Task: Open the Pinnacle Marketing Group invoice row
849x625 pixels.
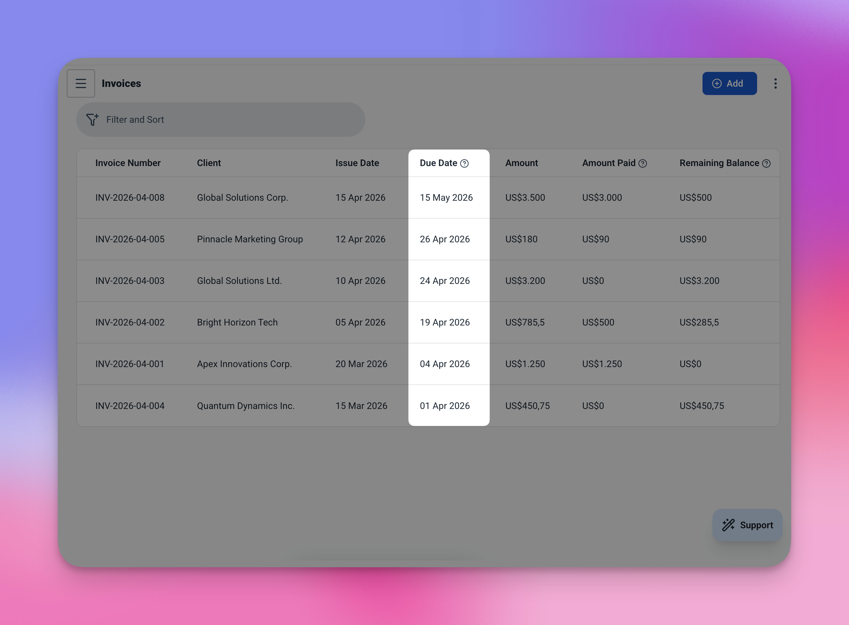Action: 250,239
